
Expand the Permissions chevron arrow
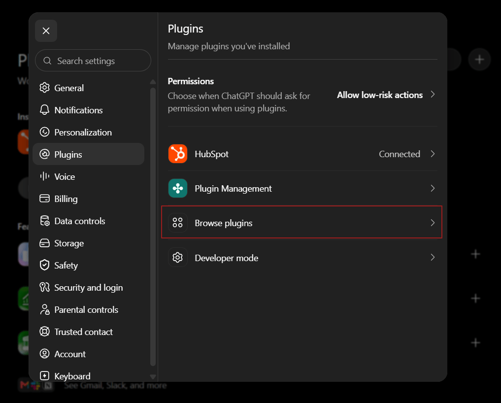click(x=433, y=95)
